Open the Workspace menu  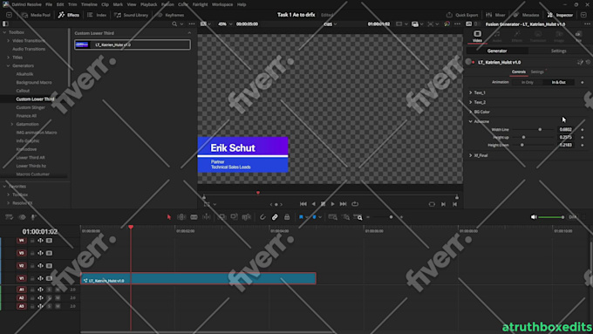pyautogui.click(x=222, y=4)
